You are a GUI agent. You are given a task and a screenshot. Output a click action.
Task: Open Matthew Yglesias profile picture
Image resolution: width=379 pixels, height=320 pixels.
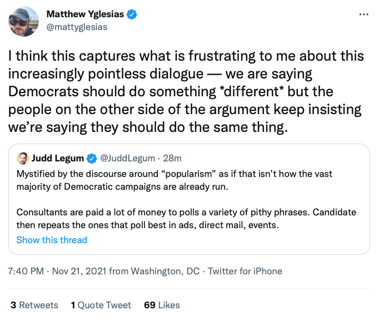pos(23,21)
